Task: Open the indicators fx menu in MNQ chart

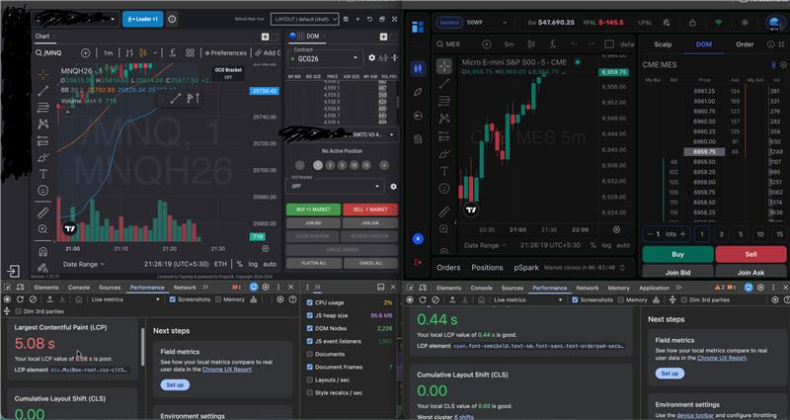Action: 172,52
